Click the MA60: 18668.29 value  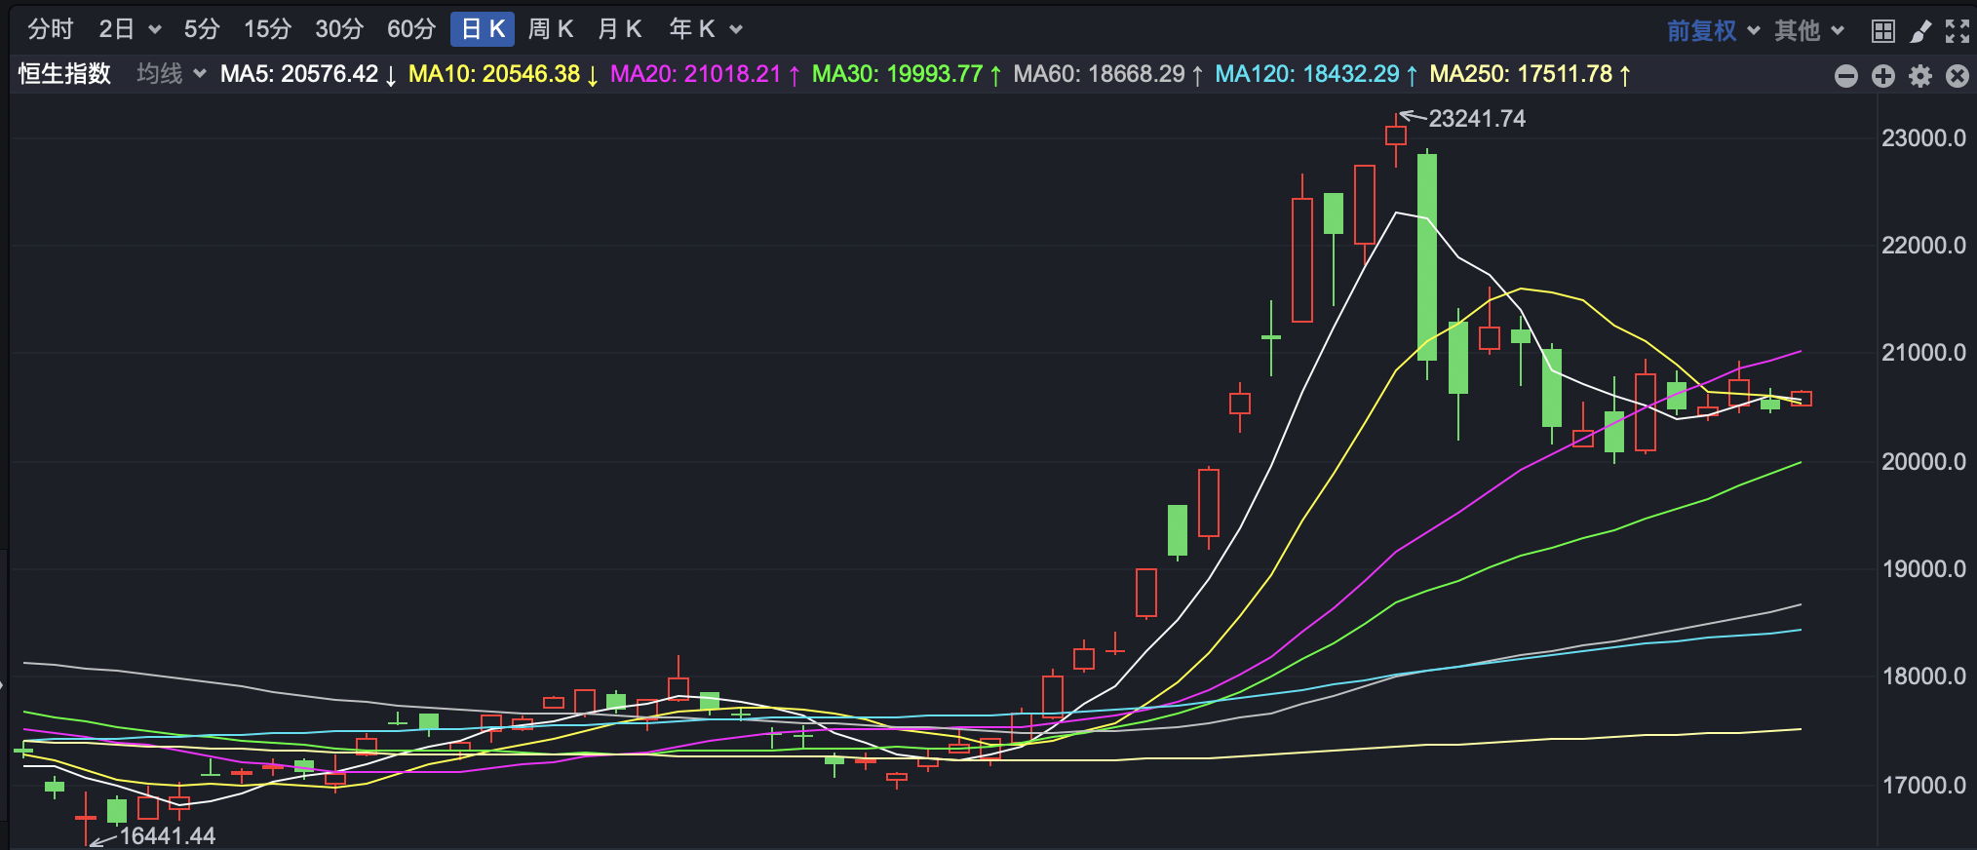click(x=1108, y=74)
